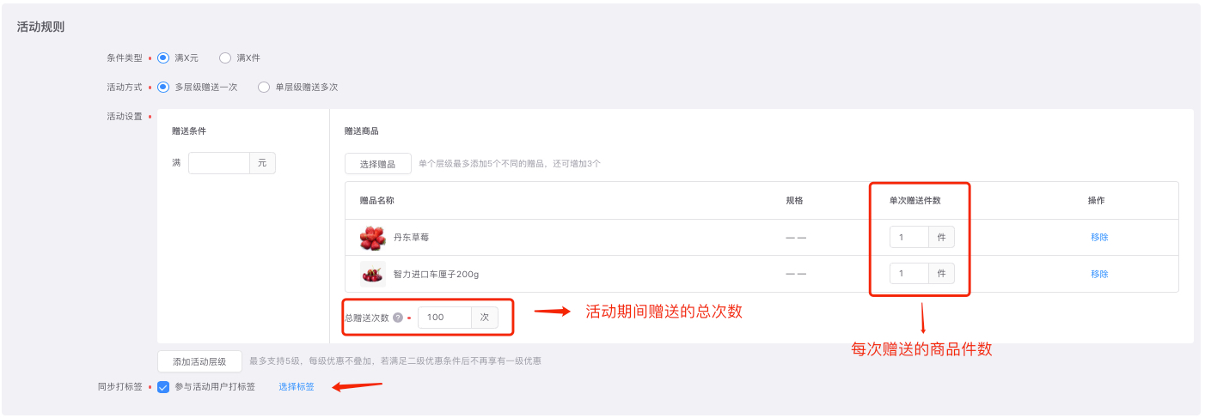Open the 选择标签 link
Screen dimensions: 1205x418
pos(297,387)
